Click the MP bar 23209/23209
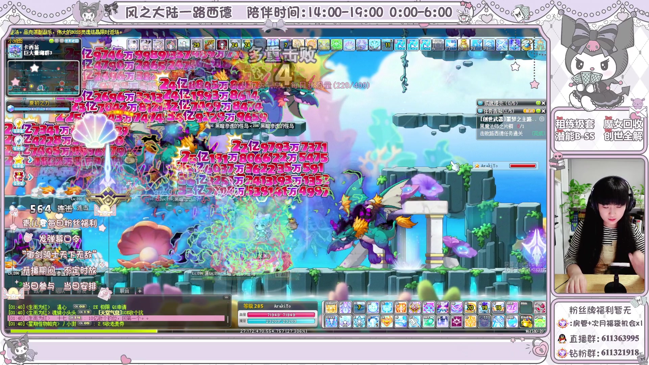The width and height of the screenshot is (649, 365). click(x=281, y=321)
